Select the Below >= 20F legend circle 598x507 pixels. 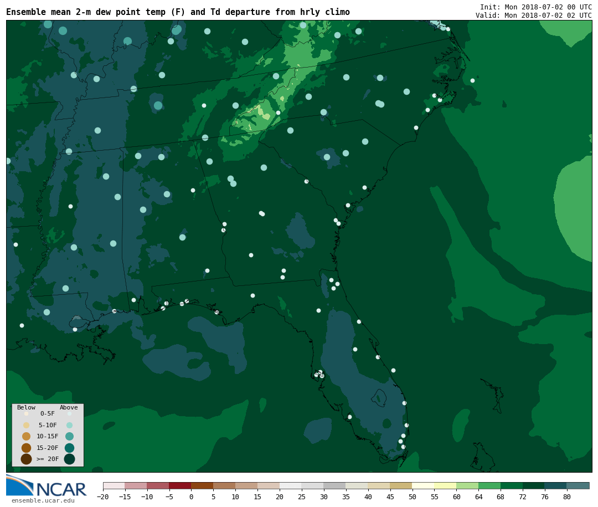(27, 459)
